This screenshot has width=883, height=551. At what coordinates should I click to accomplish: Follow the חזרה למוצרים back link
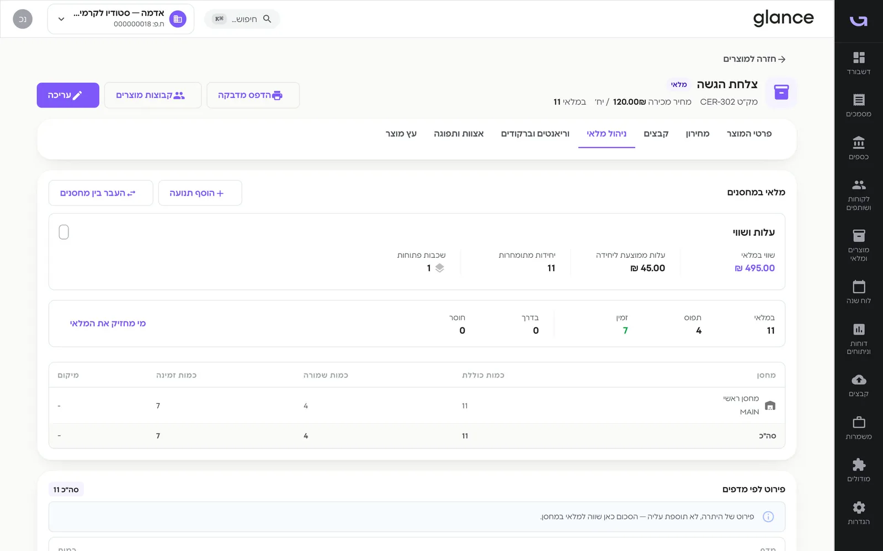[754, 59]
